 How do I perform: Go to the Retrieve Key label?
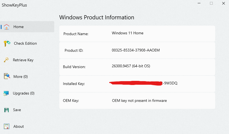23,60
